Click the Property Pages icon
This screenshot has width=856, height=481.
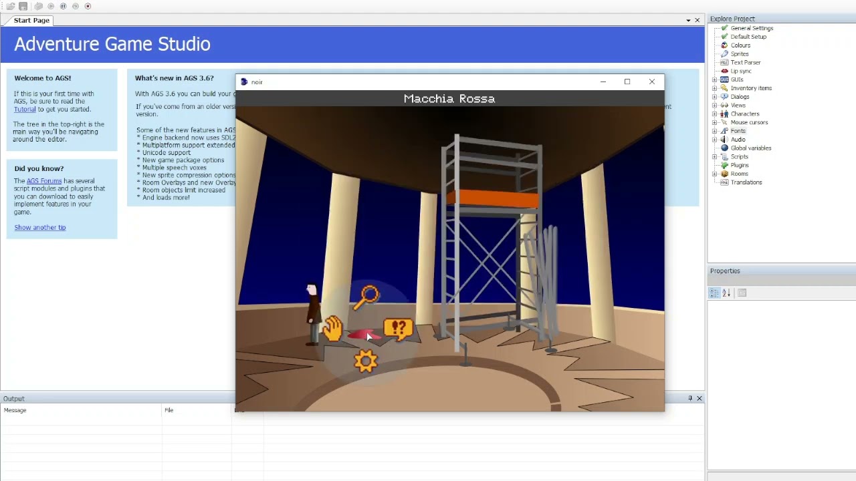742,293
